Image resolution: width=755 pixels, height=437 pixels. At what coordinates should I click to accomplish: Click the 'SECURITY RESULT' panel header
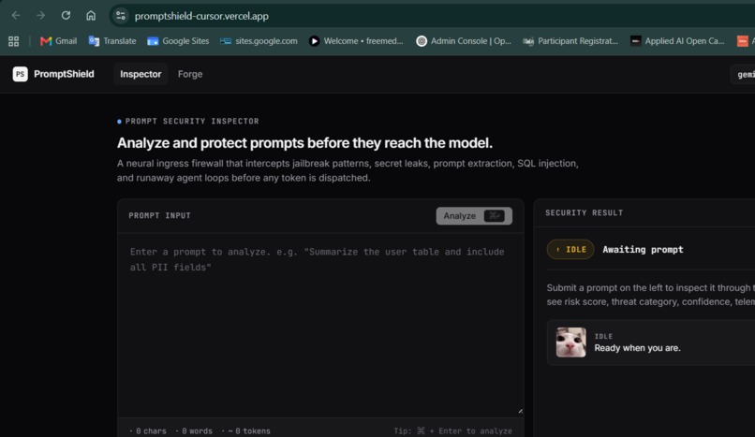coord(585,212)
